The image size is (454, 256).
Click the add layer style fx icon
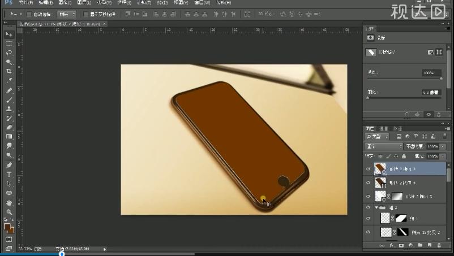tap(391, 246)
